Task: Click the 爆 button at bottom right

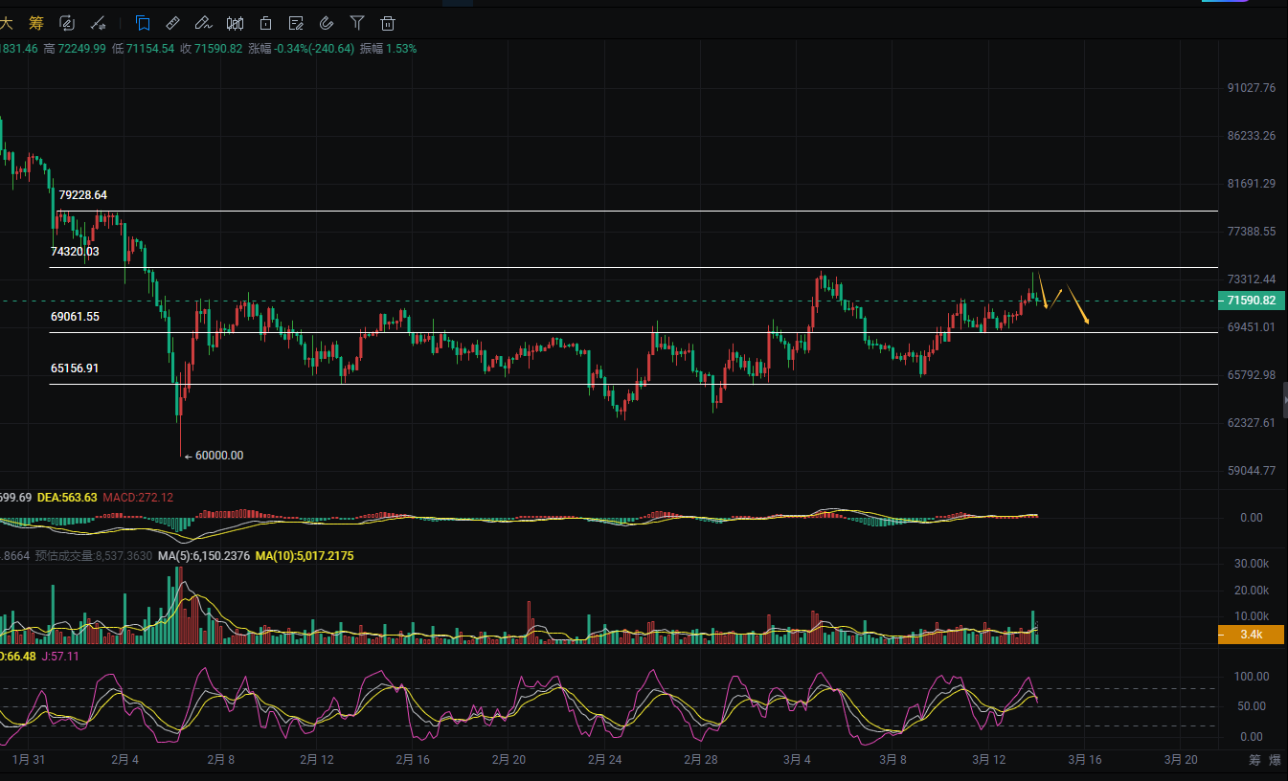Action: click(x=1275, y=760)
